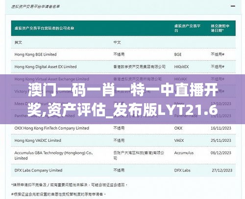The height and width of the screenshot is (199, 245).
Task: Click the DFX Labs platform cell
Action: pos(182,170)
